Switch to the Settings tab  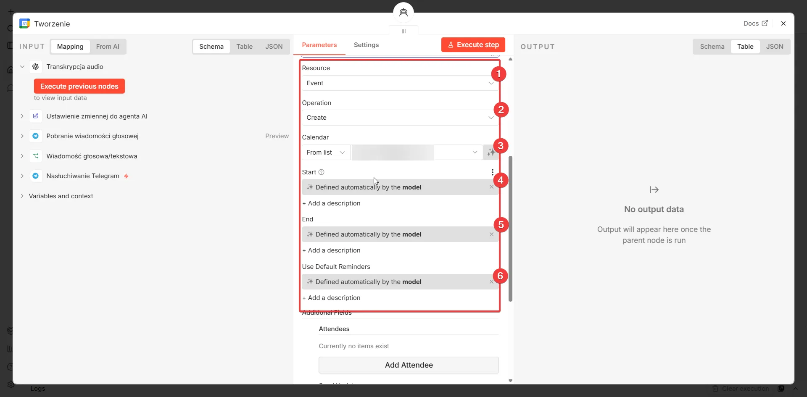pyautogui.click(x=366, y=45)
